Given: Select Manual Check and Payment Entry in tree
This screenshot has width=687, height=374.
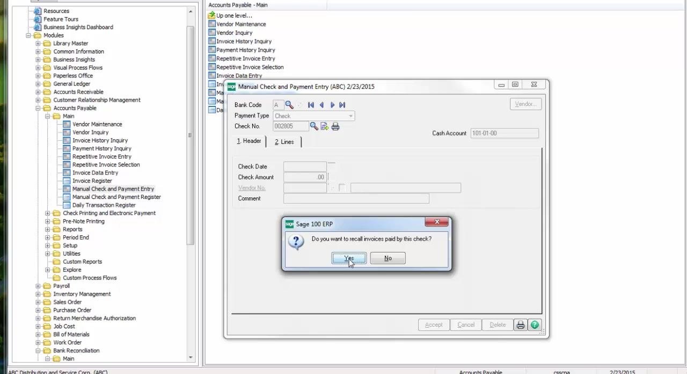Looking at the screenshot, I should 113,189.
